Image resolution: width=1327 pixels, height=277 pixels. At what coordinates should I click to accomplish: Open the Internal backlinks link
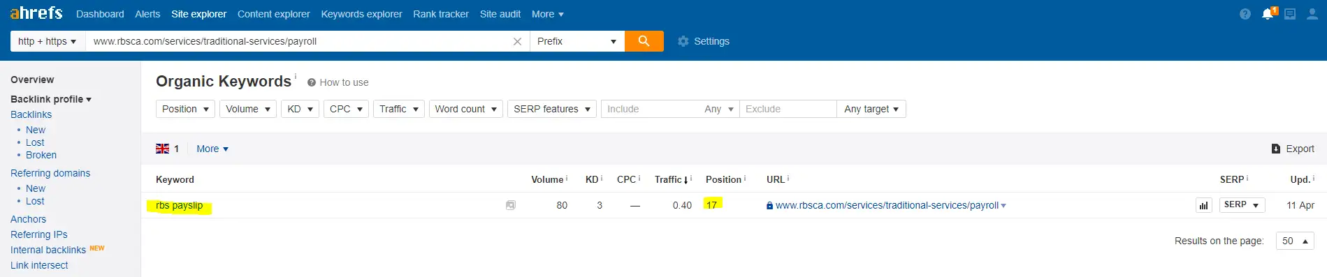48,250
